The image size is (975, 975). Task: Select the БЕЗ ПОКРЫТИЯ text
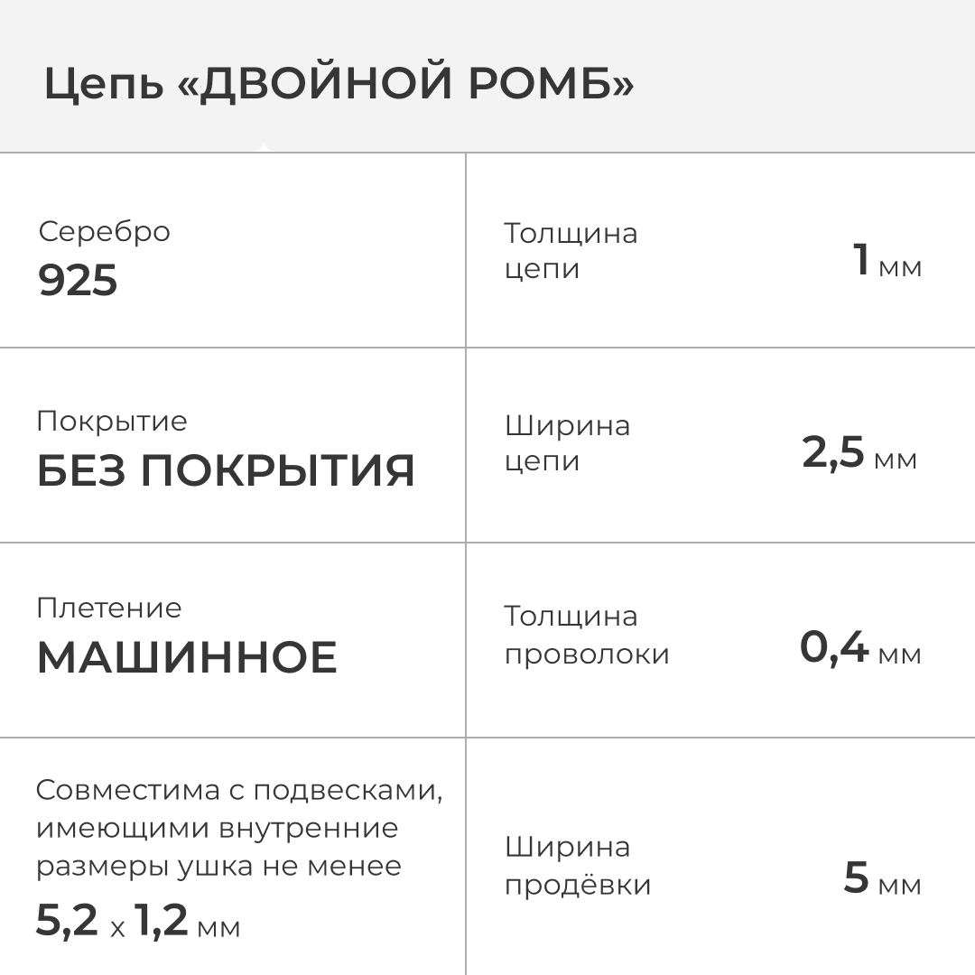click(x=226, y=471)
